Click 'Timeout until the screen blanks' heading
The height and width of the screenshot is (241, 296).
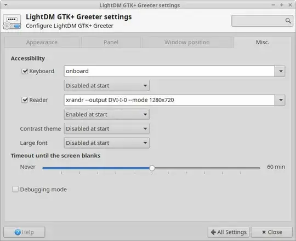55,156
